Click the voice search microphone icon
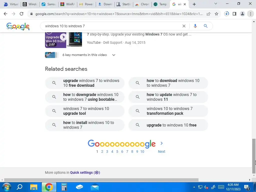This screenshot has width=256, height=192. (x=195, y=26)
